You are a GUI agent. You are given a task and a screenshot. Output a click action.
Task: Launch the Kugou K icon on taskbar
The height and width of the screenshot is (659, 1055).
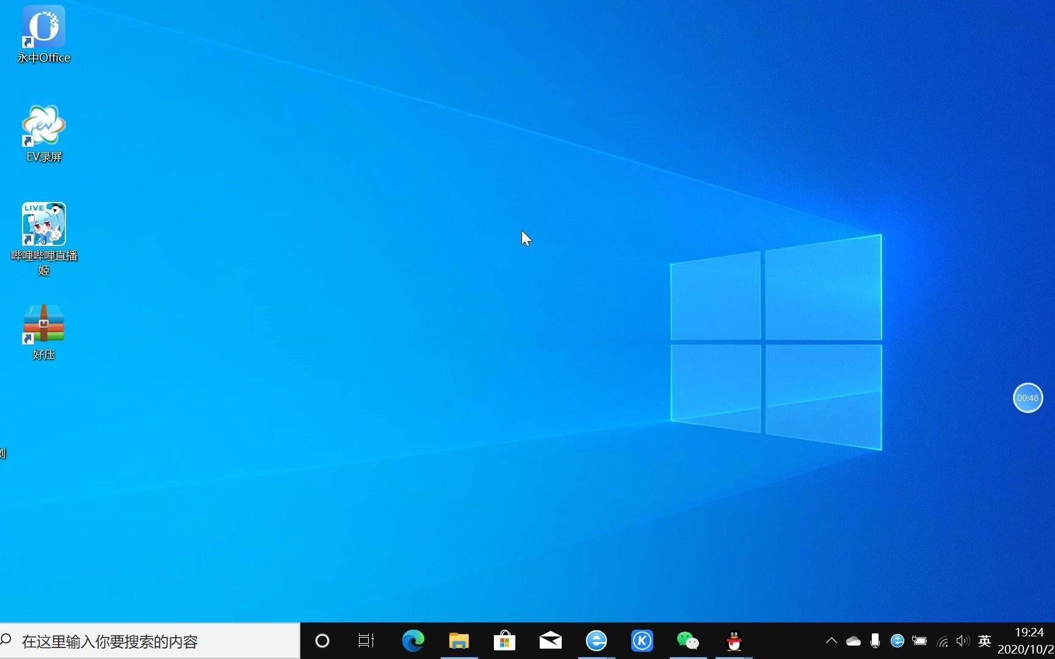tap(642, 641)
